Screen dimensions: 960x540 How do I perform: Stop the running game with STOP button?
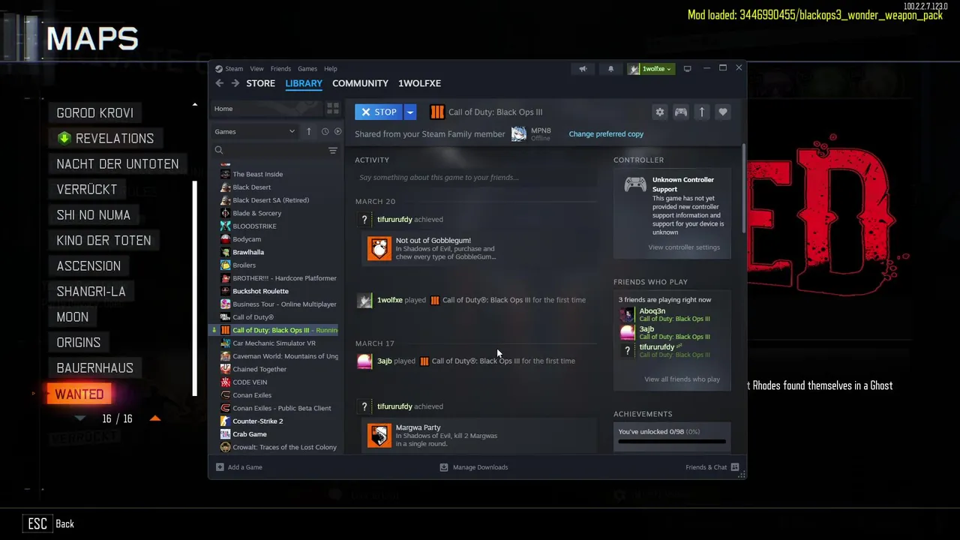pos(379,112)
